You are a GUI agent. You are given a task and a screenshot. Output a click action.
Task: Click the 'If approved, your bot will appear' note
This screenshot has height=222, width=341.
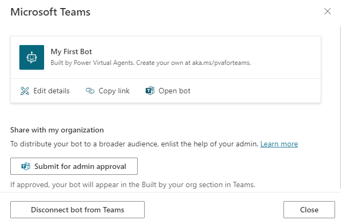133,184
